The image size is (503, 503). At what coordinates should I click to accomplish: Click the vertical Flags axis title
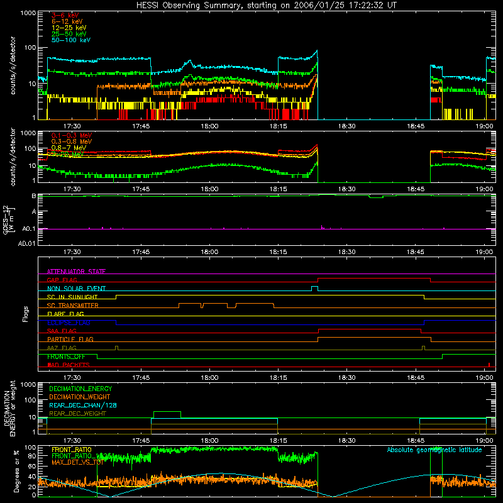pyautogui.click(x=26, y=314)
